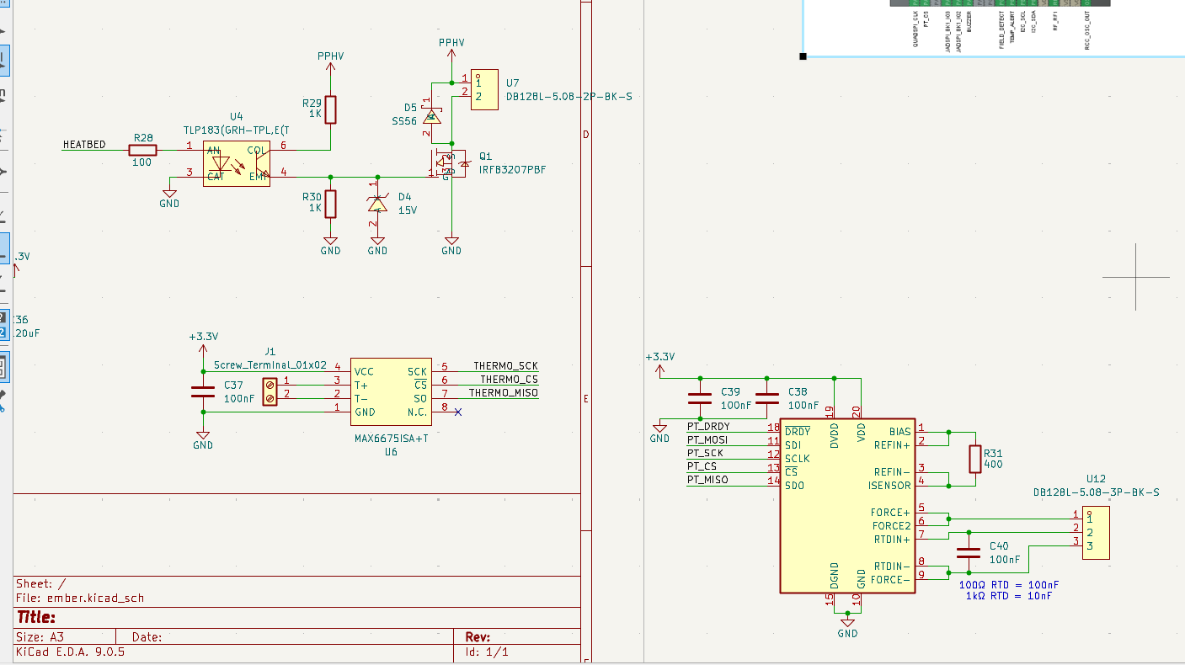
Task: Select the HEATBED net label
Action: [84, 145]
